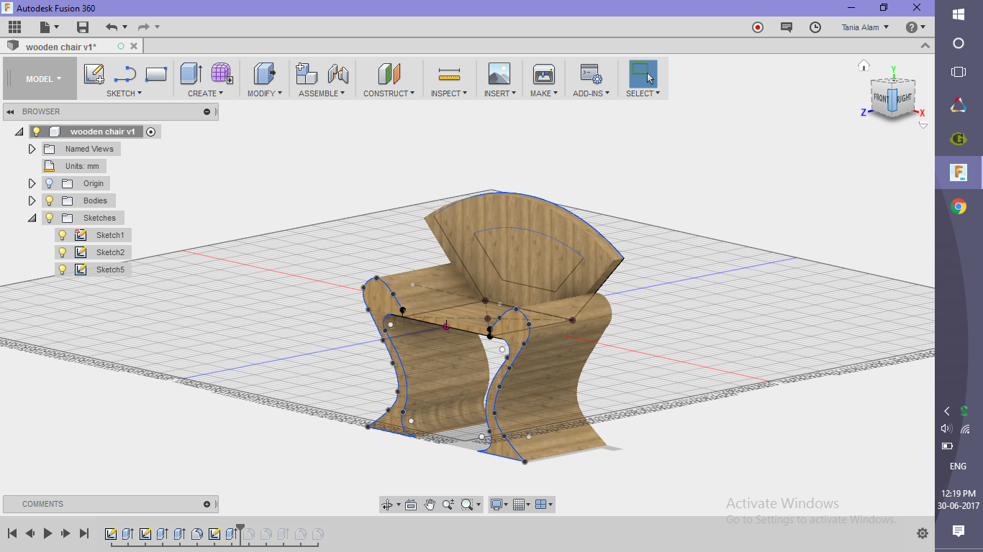983x552 pixels.
Task: Open the timeline settings gear
Action: pyautogui.click(x=923, y=533)
